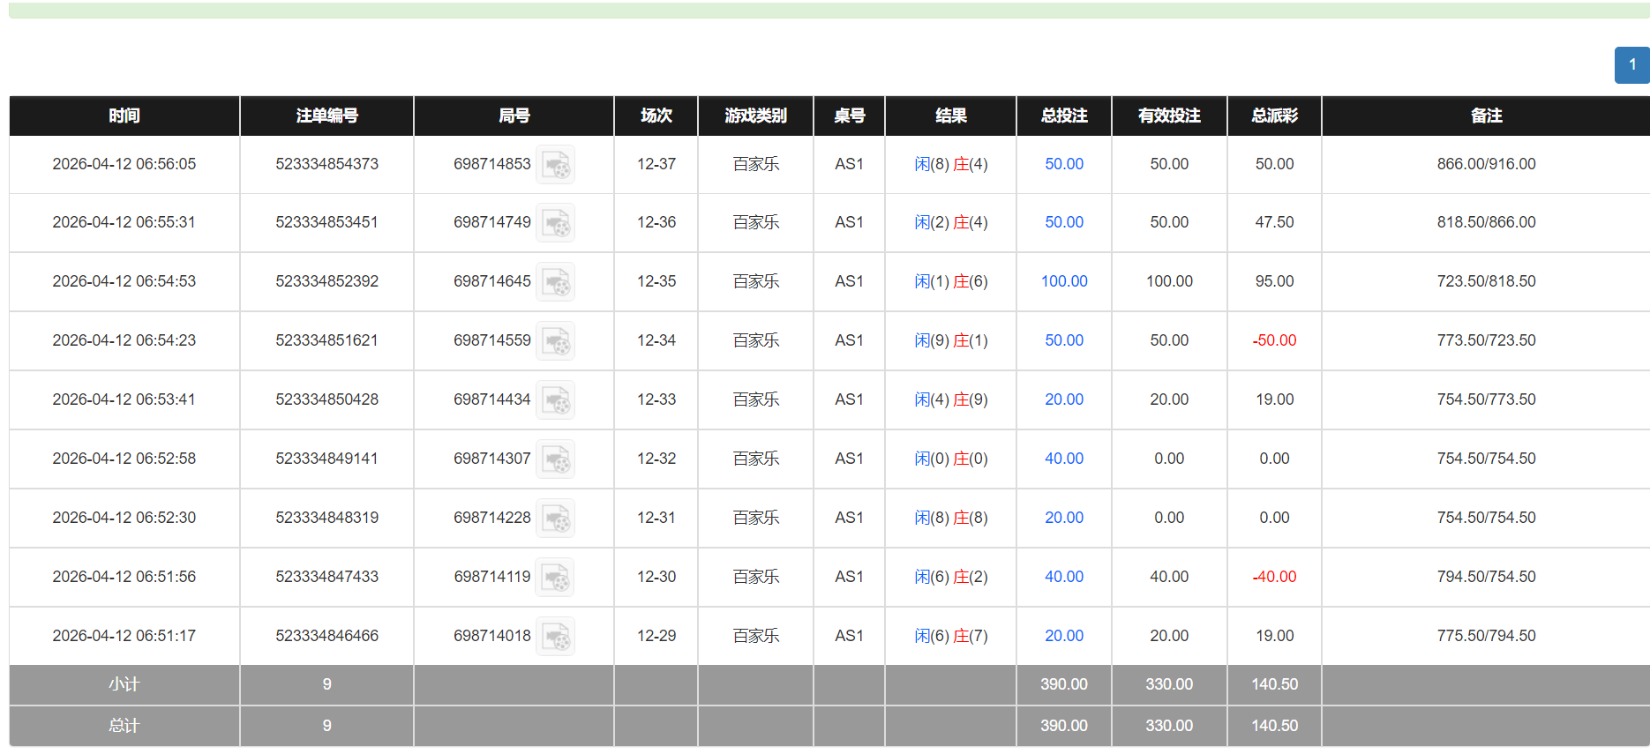This screenshot has height=754, width=1650.
Task: Click the result 闲(9) 庄(1) cell
Action: [950, 340]
